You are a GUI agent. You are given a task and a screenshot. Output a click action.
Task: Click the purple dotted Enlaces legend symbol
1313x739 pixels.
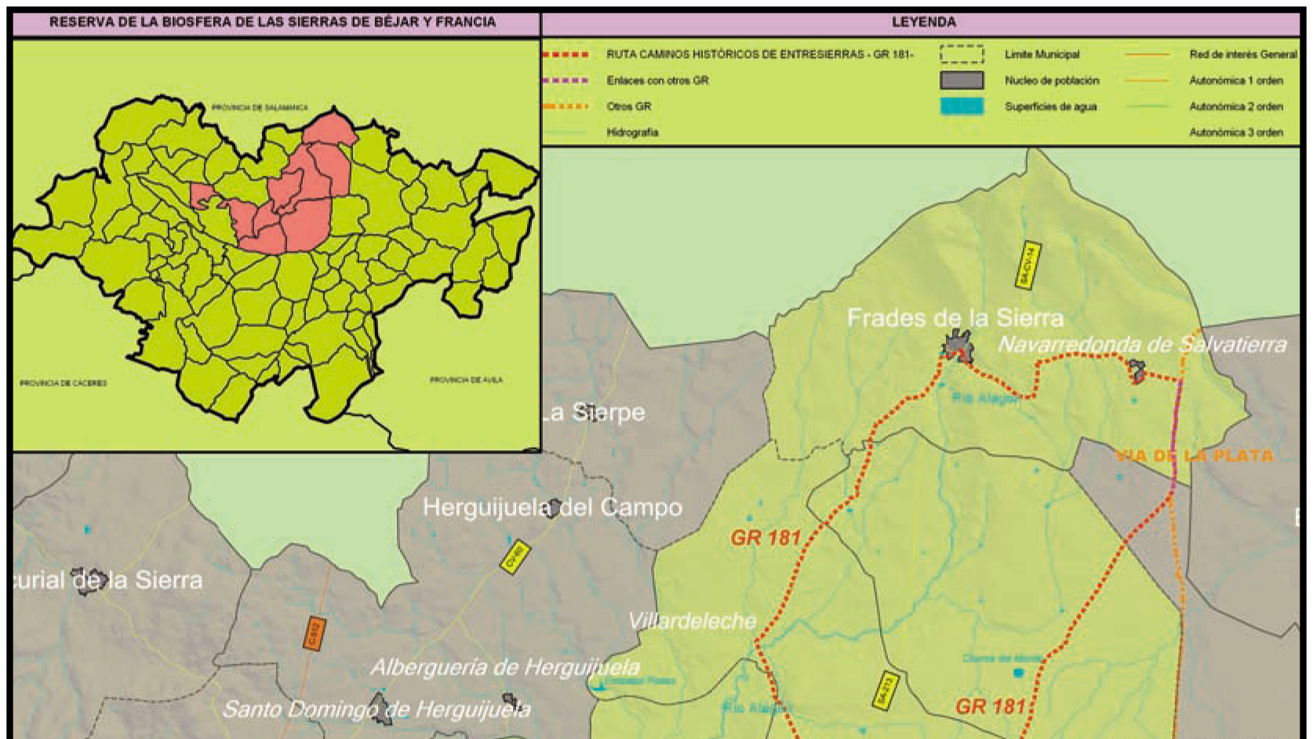[565, 81]
